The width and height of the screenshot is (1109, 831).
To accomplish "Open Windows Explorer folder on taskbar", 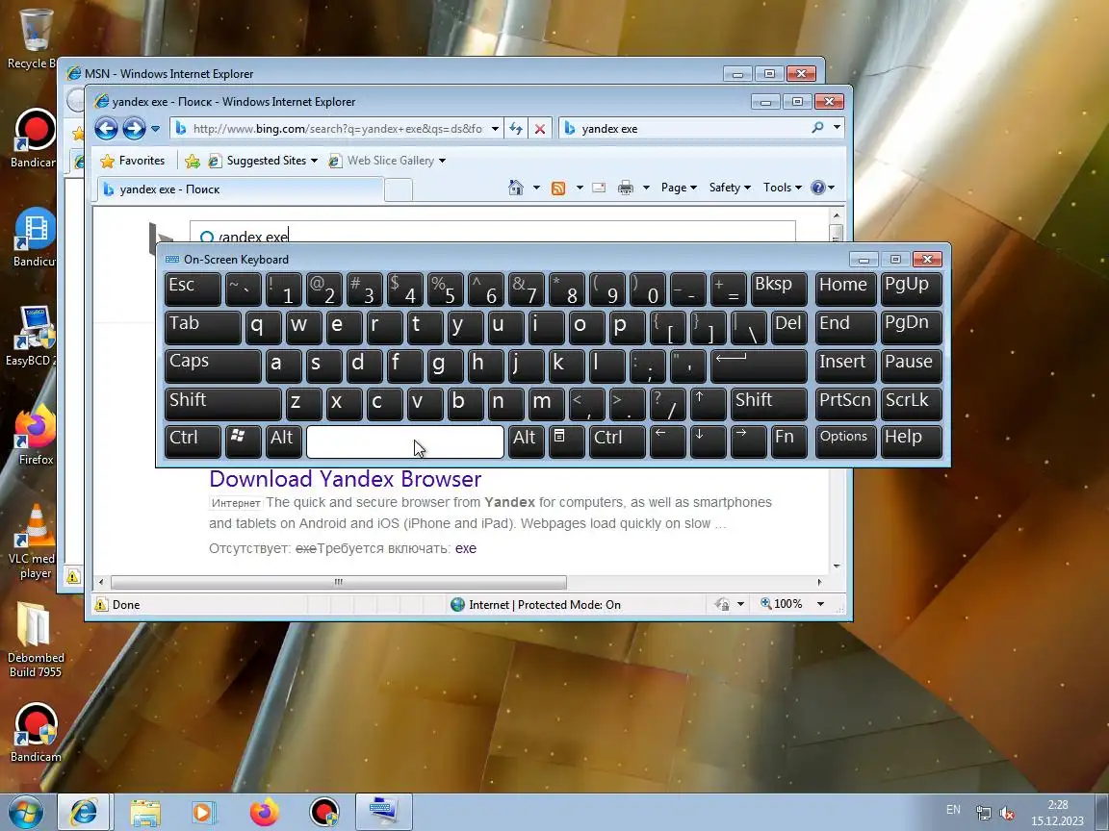I will pyautogui.click(x=144, y=813).
